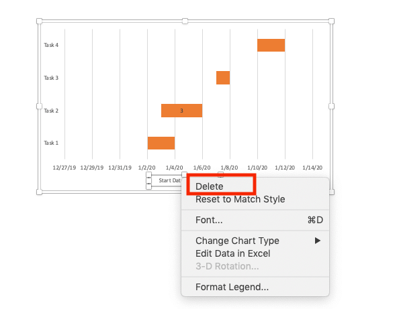Image resolution: width=397 pixels, height=309 pixels.
Task: Select the Task 4 axis label
Action: 51,45
